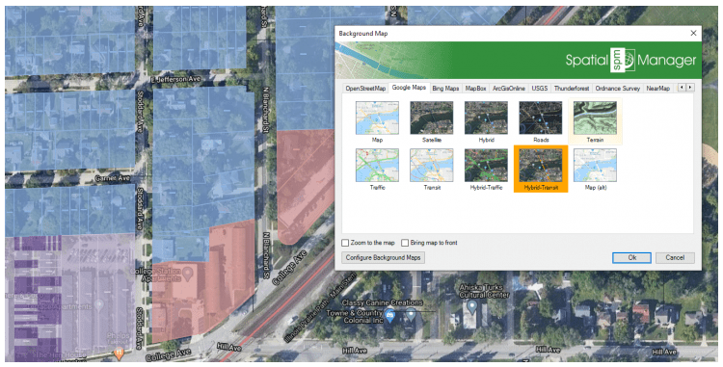Switch to the Thunderforest tab
This screenshot has height=367, width=723.
(x=572, y=89)
